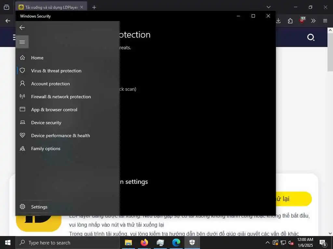Click the App & browser window icon
The width and height of the screenshot is (333, 249).
[22, 109]
